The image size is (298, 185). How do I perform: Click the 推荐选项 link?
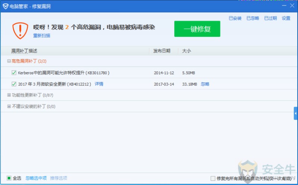[x=58, y=178]
